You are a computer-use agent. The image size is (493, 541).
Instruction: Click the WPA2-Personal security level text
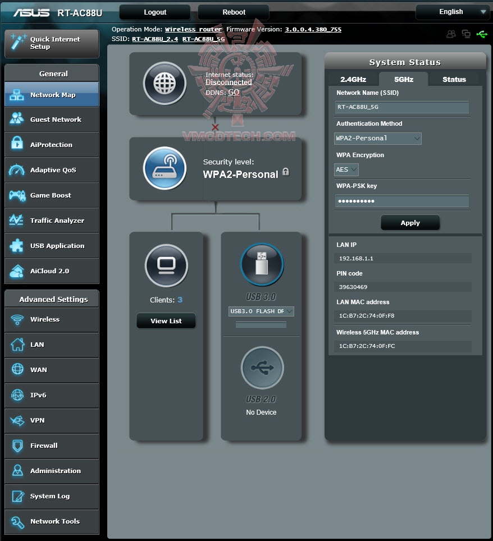[241, 174]
